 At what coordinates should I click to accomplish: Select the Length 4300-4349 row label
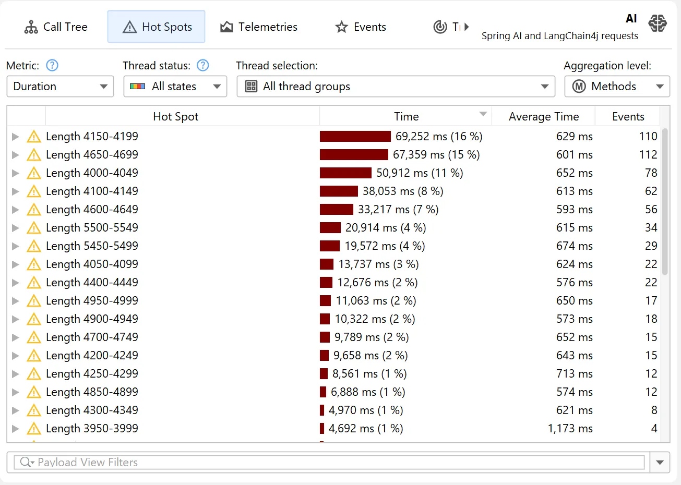pos(92,410)
